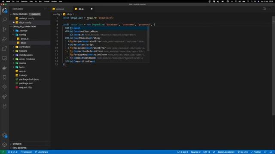Change the Spaces: 2 indentation setting
The height and width of the screenshot is (154, 275).
coord(196,152)
